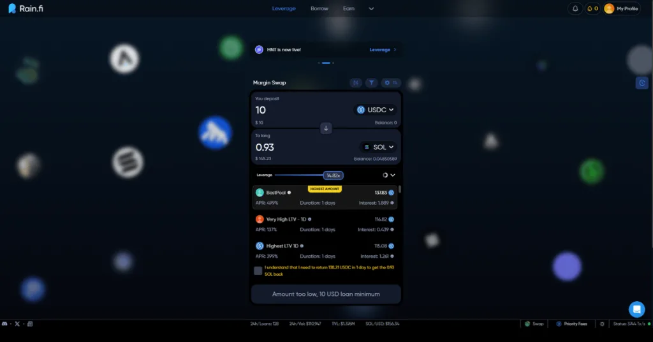Open notifications bell
Screen dimensions: 653x342
pyautogui.click(x=575, y=8)
